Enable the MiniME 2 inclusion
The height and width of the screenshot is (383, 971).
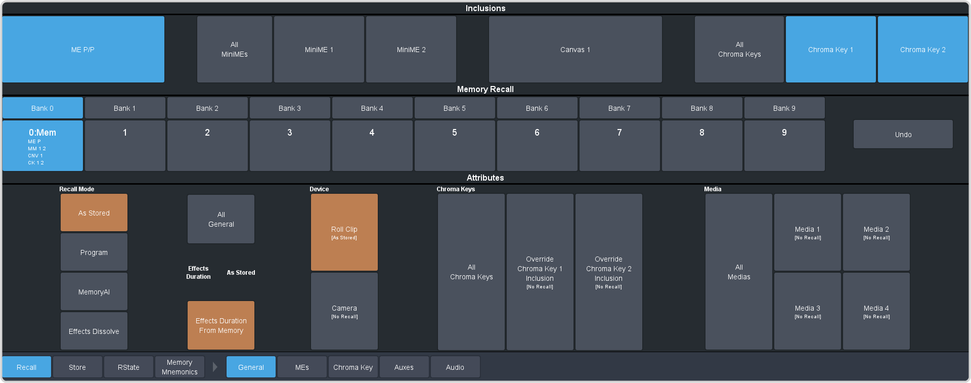pyautogui.click(x=411, y=50)
